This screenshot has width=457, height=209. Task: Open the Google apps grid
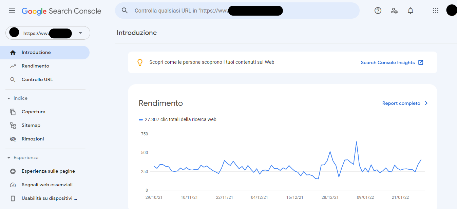(436, 11)
